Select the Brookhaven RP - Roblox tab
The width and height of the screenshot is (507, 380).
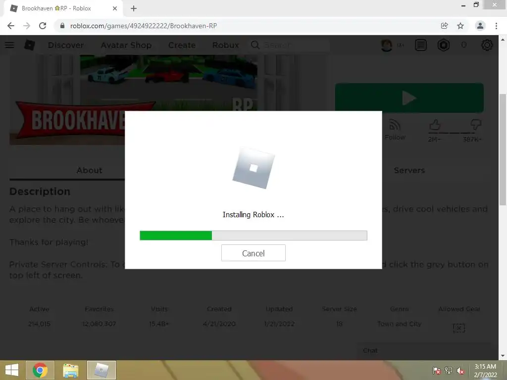click(63, 8)
